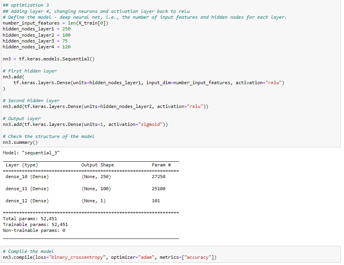Click the "## optimization 3" comment line
This screenshot has width=344, height=265.
pyautogui.click(x=26, y=5)
